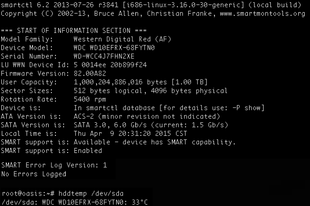Click the LU WWN Device Id value
The width and height of the screenshot is (310, 206).
pyautogui.click(x=110, y=65)
